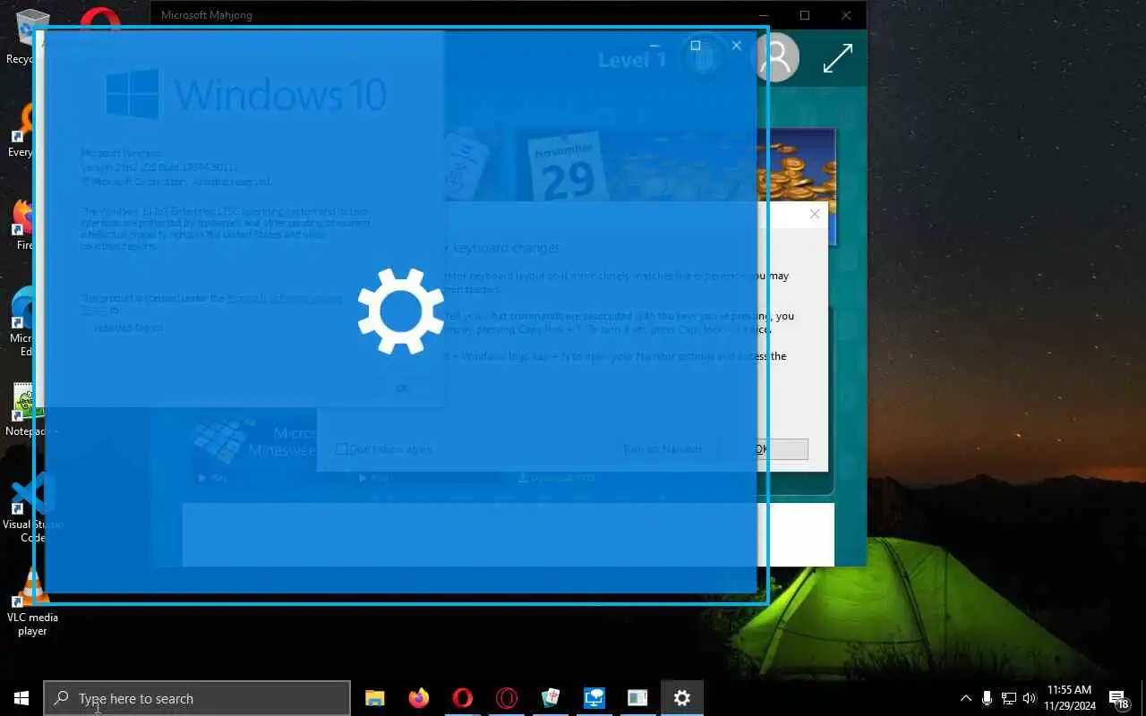Viewport: 1146px width, 716px height.
Task: Open the Mahjong player profile avatar
Action: pos(775,58)
